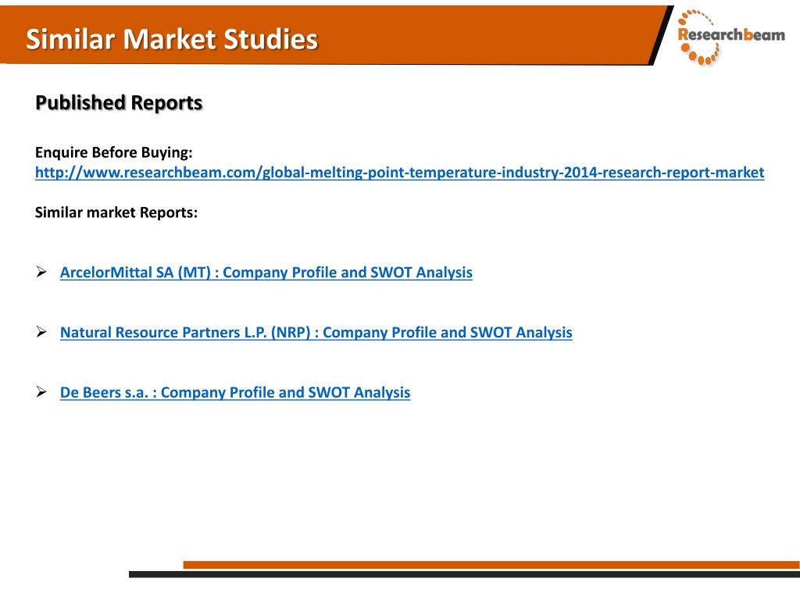Open Natural Resource Partners L.P. (NRP) link

316,333
